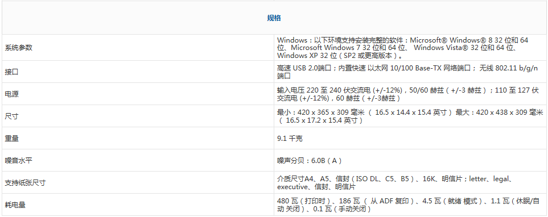This screenshot has height=217, width=548.
Task: Select the 接口 row label
Action: (x=11, y=72)
